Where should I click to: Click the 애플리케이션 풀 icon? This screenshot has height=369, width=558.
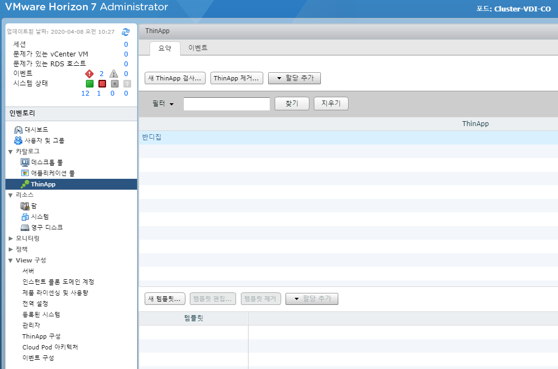[x=25, y=173]
